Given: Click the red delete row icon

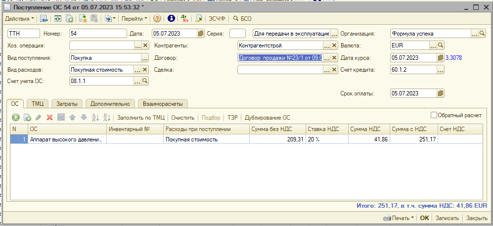Looking at the screenshot, I should coord(49,118).
